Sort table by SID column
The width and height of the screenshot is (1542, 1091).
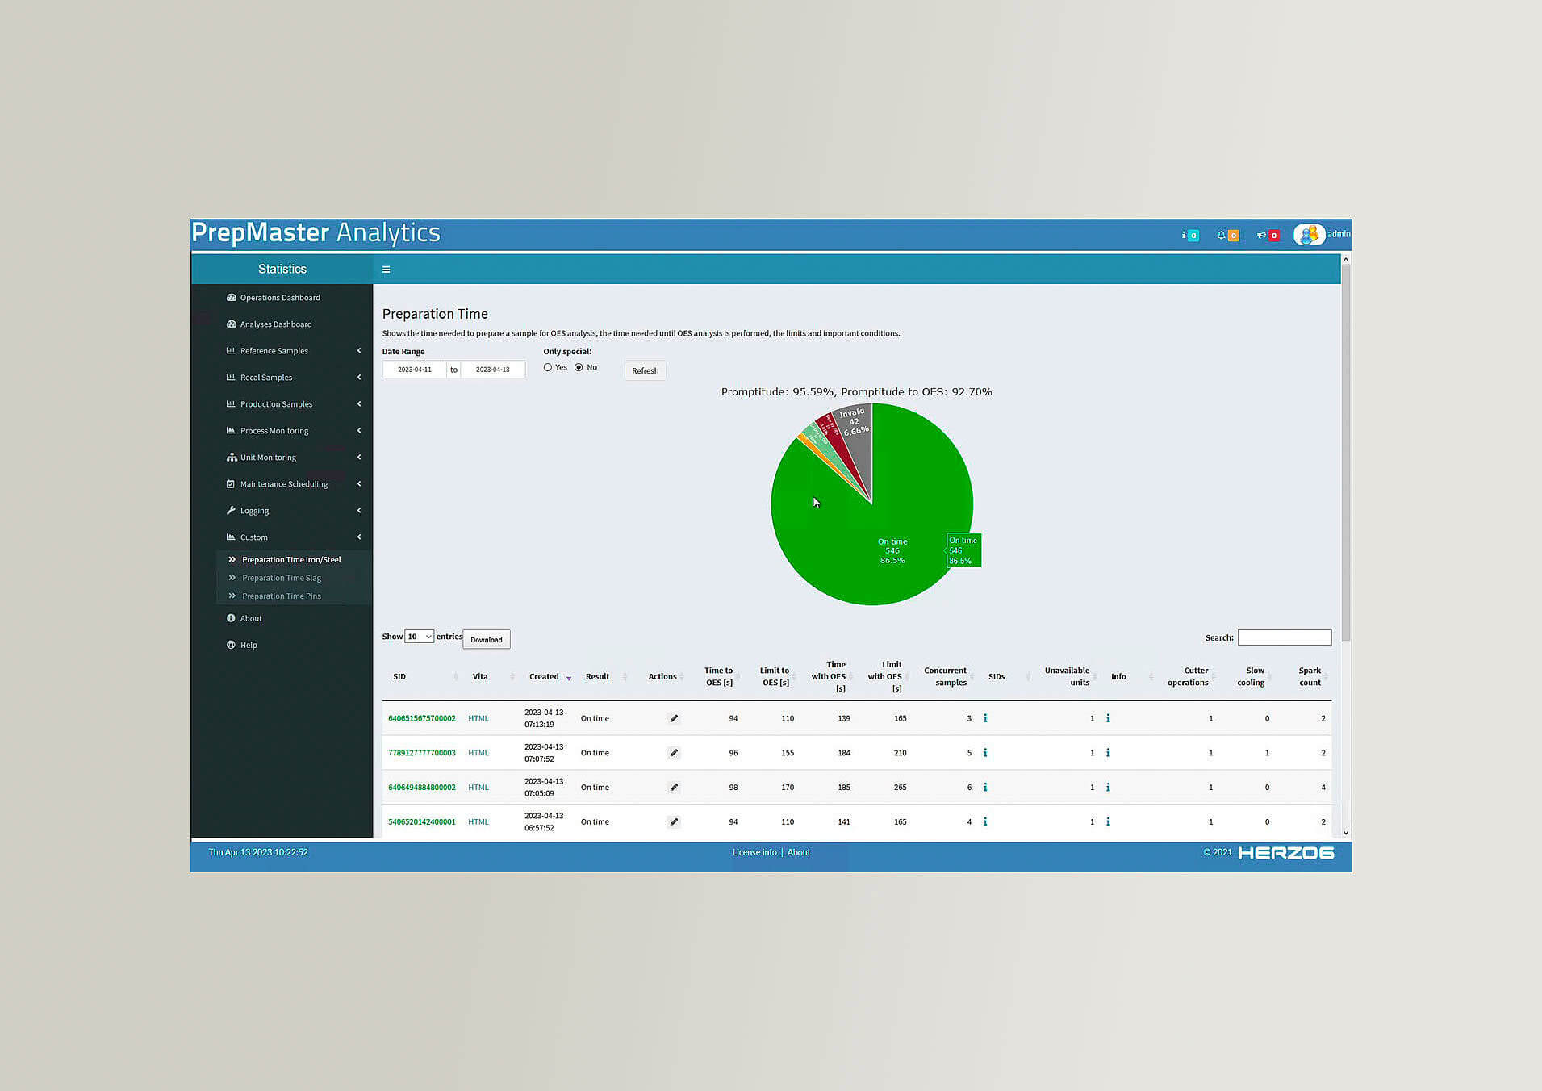tap(399, 677)
